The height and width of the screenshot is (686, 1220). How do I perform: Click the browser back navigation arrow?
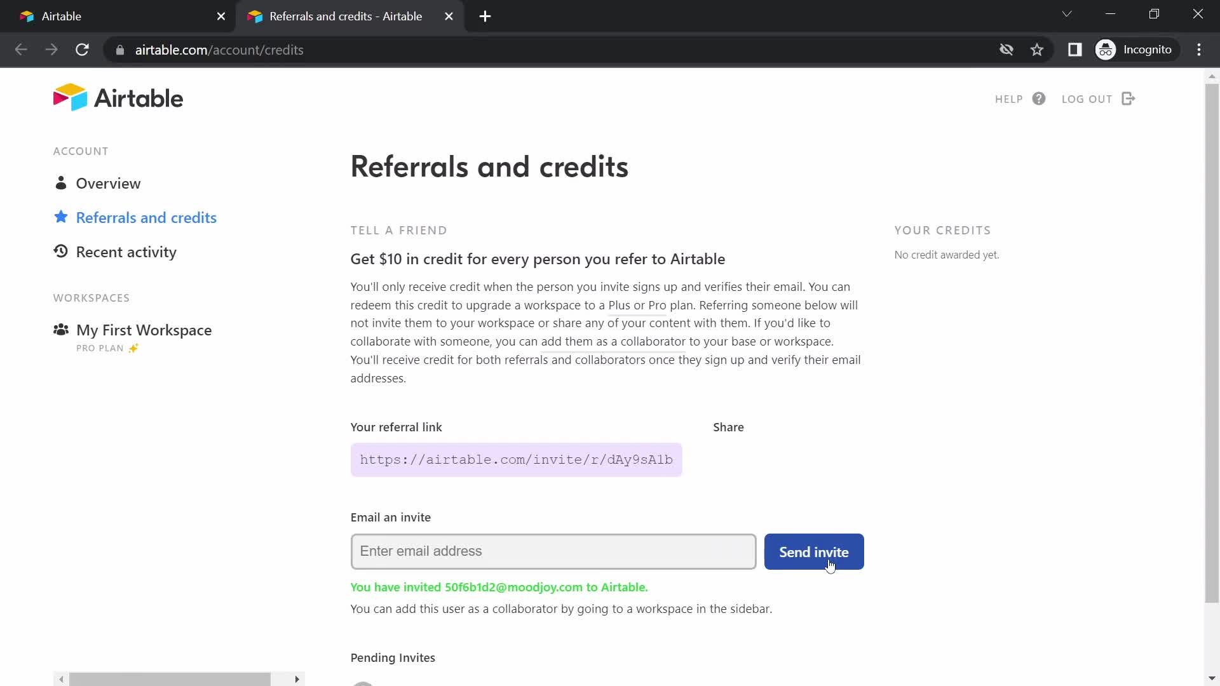click(22, 50)
